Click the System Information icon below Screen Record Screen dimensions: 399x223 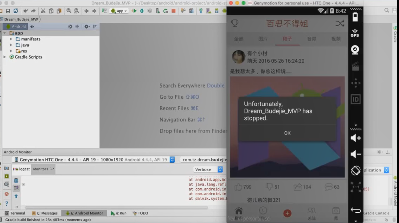[x=6, y=184]
